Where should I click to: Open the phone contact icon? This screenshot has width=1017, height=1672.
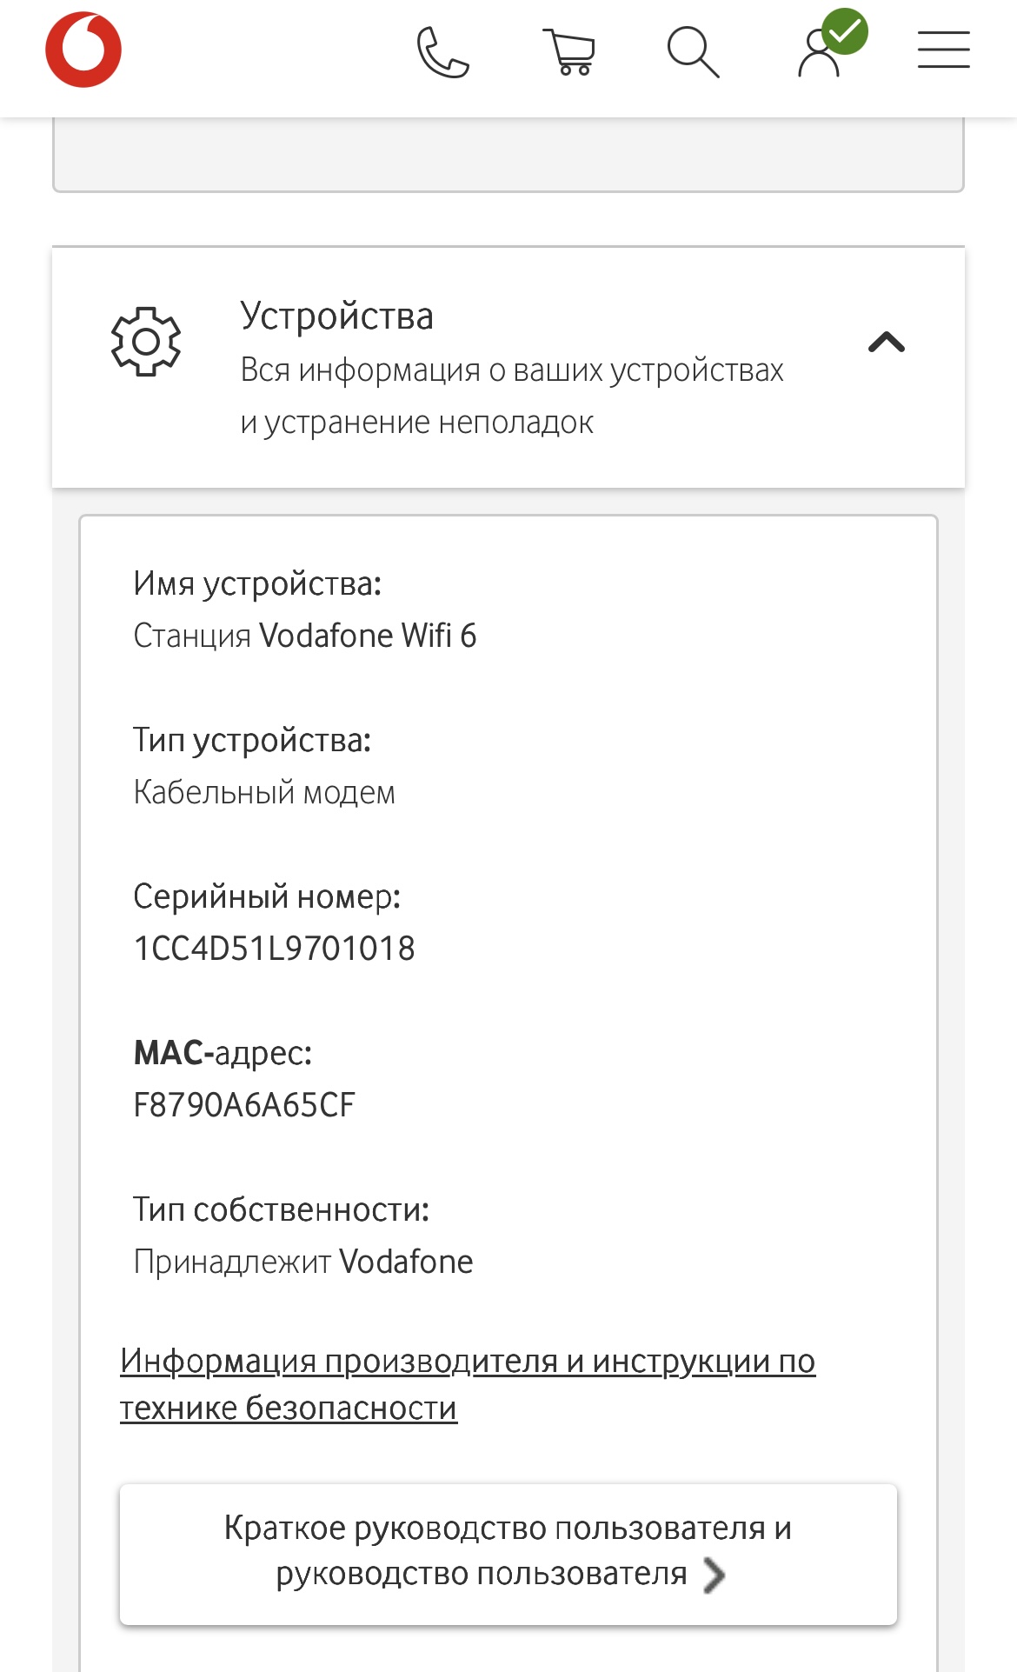coord(442,52)
